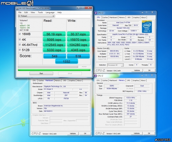Click the Core Speed 800.05 MHz value
The width and height of the screenshot is (172, 142).
[114, 51]
